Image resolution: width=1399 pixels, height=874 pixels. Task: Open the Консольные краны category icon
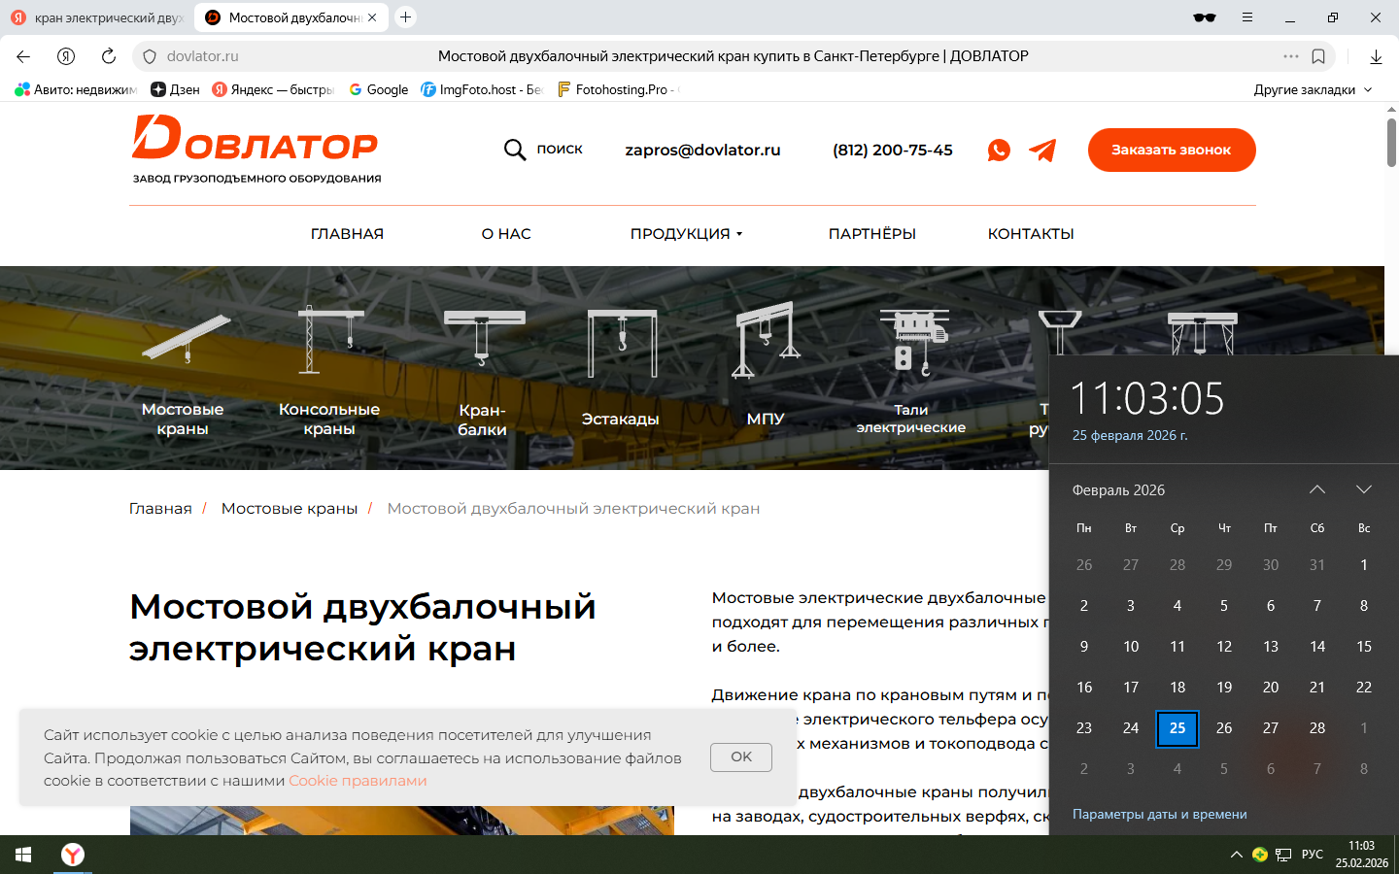(329, 342)
